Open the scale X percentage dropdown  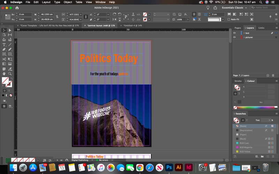click(81, 14)
